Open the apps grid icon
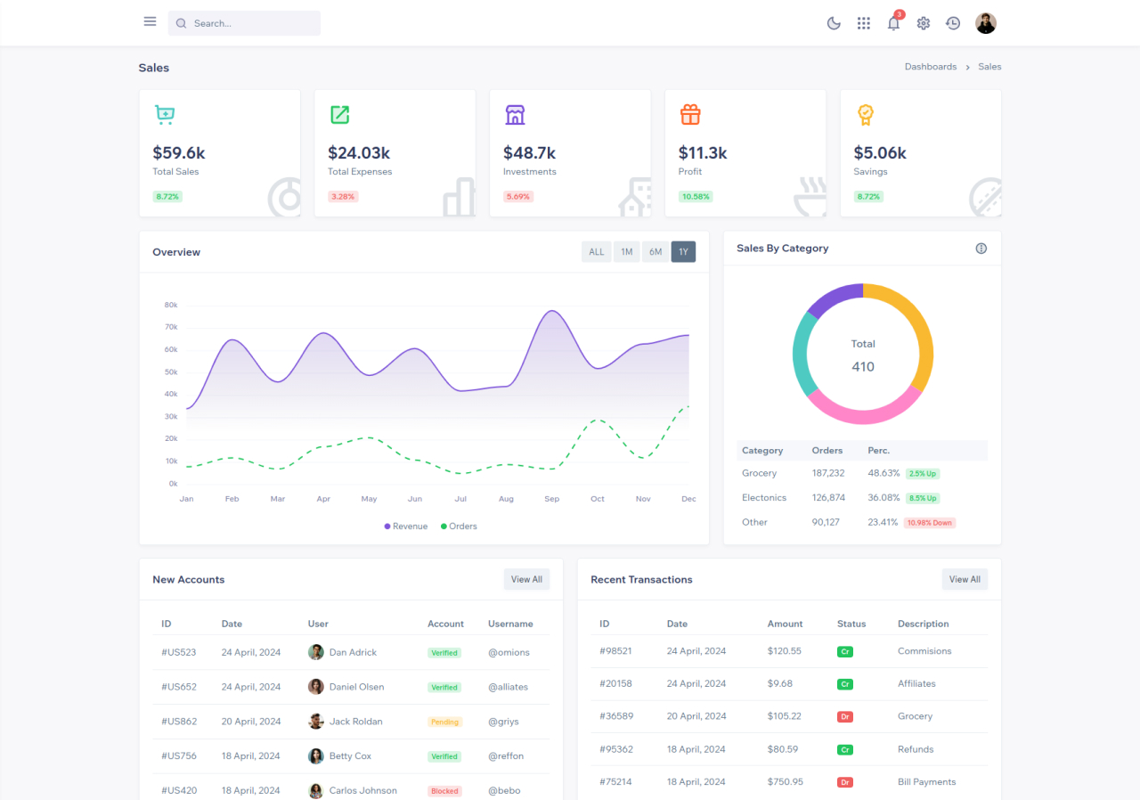This screenshot has width=1140, height=800. click(x=864, y=23)
